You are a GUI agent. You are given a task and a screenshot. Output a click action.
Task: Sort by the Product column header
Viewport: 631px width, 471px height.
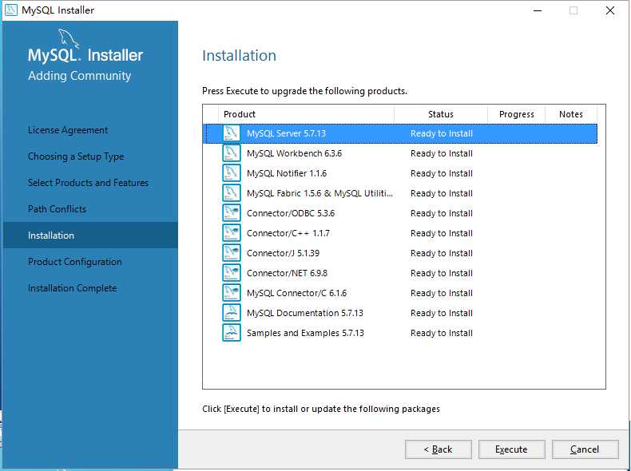[306, 114]
